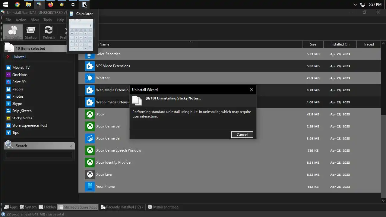Sort by the Size column header

coord(313,44)
